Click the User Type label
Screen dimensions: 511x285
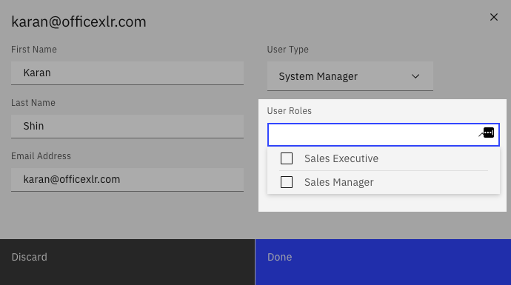click(x=288, y=49)
